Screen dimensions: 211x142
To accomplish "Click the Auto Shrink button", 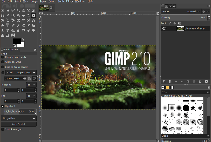I will [19, 124].
